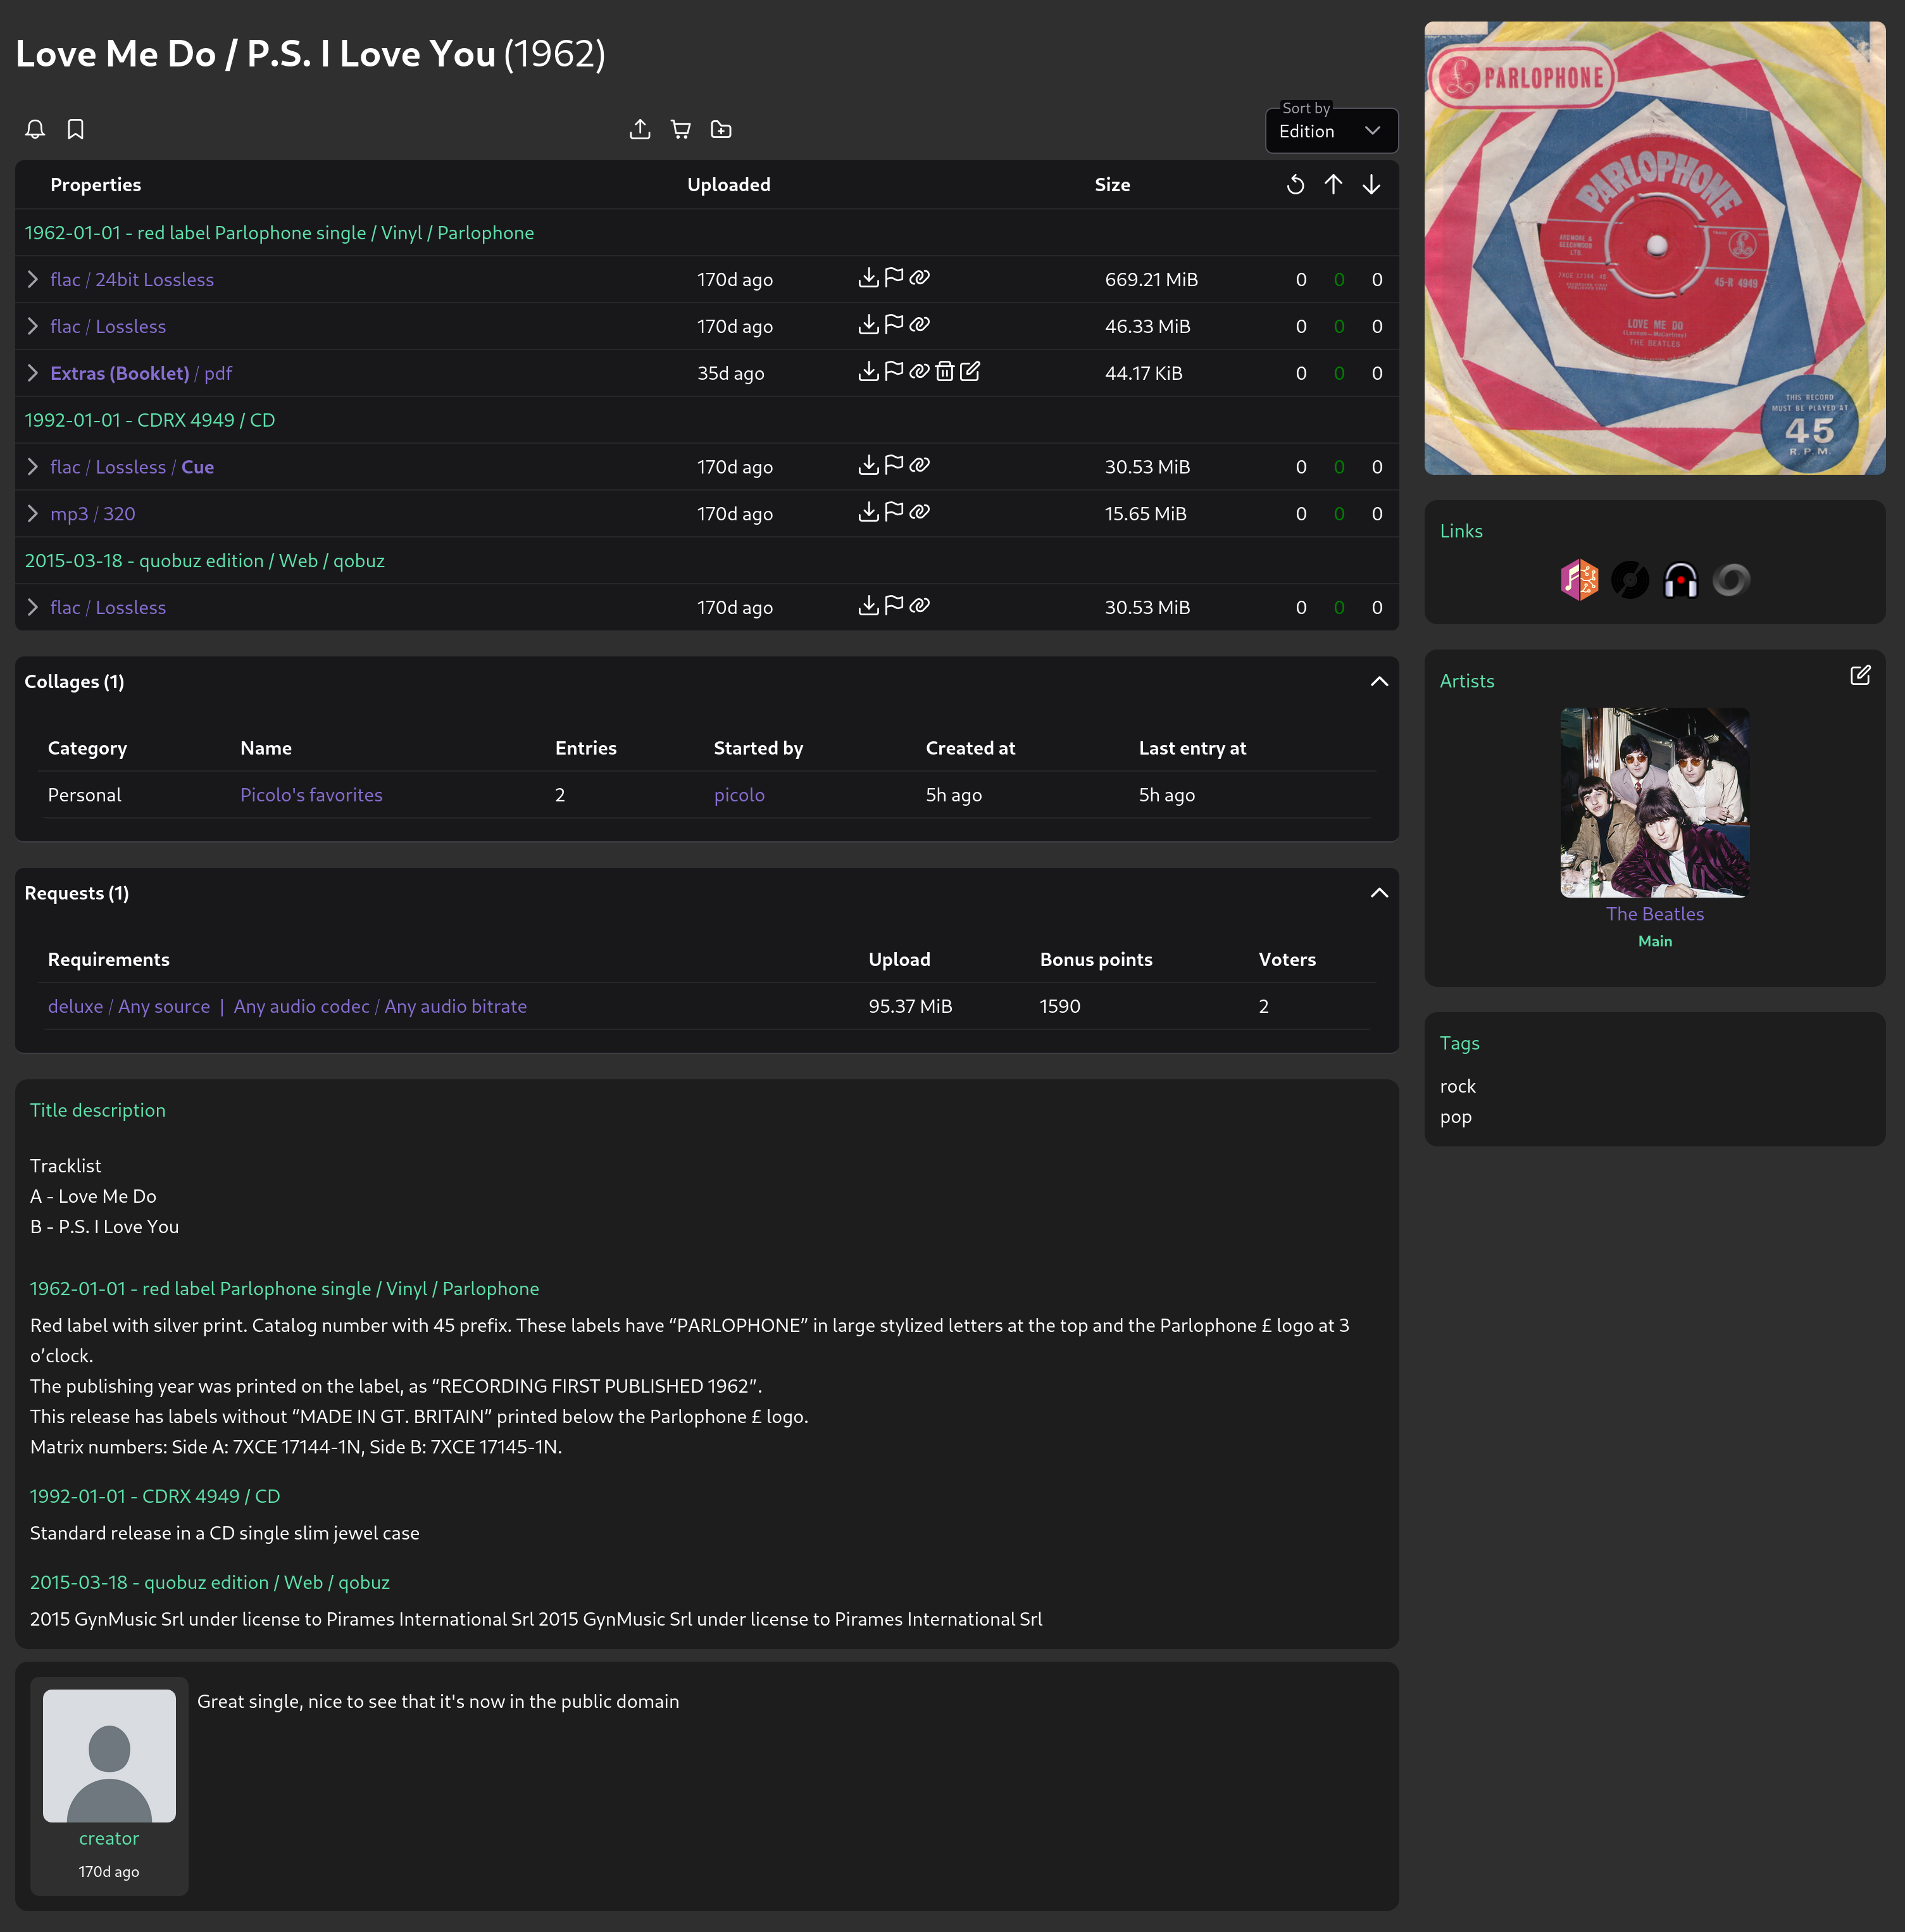Viewport: 1905px width, 1932px height.
Task: Edit artists using the pencil icon
Action: point(1860,676)
